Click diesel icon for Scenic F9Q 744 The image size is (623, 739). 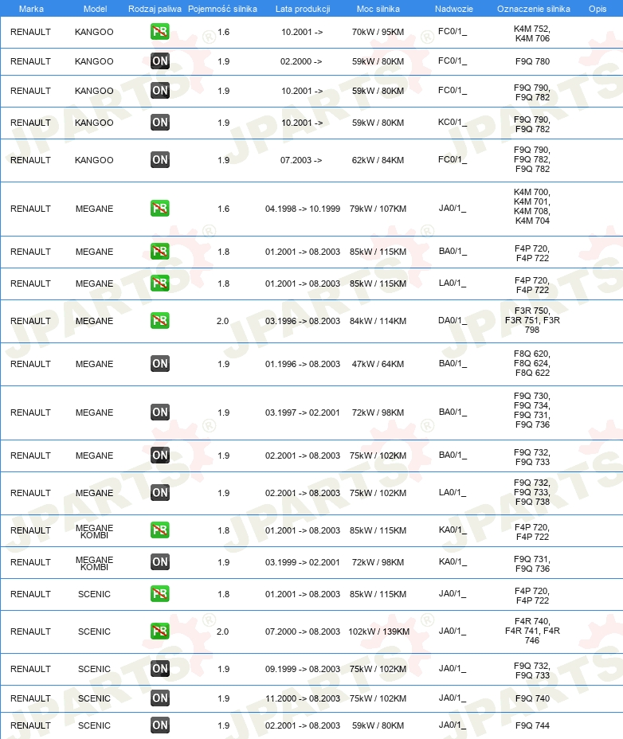coord(160,725)
